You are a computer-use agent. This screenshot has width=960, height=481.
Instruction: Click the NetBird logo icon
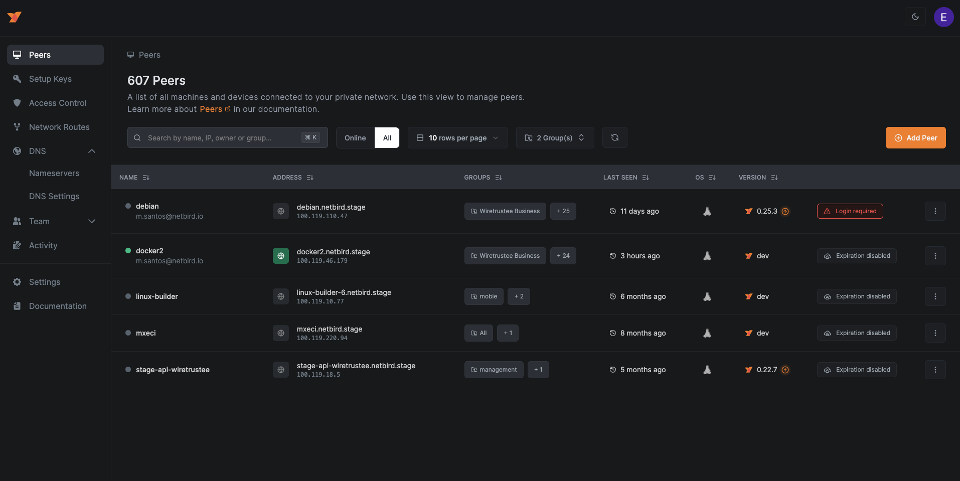[x=15, y=17]
